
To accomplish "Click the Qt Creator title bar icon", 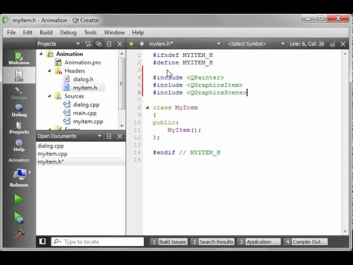I will pyautogui.click(x=6, y=20).
